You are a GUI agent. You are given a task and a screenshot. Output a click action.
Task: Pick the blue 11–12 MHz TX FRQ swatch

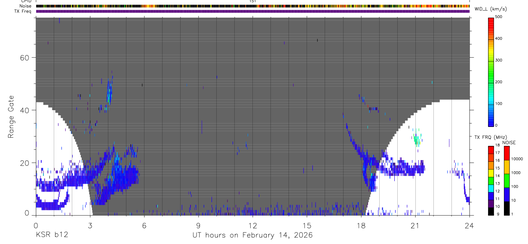(490, 196)
